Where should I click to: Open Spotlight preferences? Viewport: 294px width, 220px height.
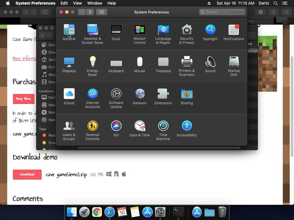pos(210,32)
